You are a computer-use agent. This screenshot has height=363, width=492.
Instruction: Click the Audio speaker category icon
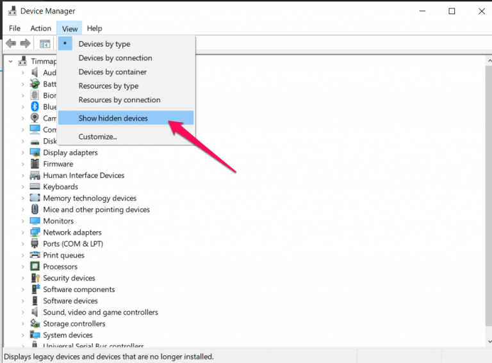35,72
